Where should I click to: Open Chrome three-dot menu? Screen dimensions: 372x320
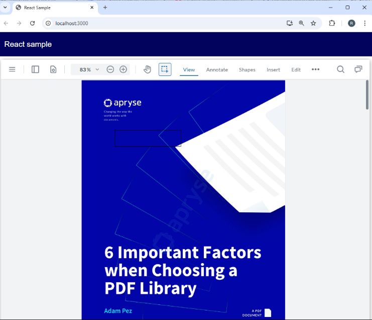point(364,23)
